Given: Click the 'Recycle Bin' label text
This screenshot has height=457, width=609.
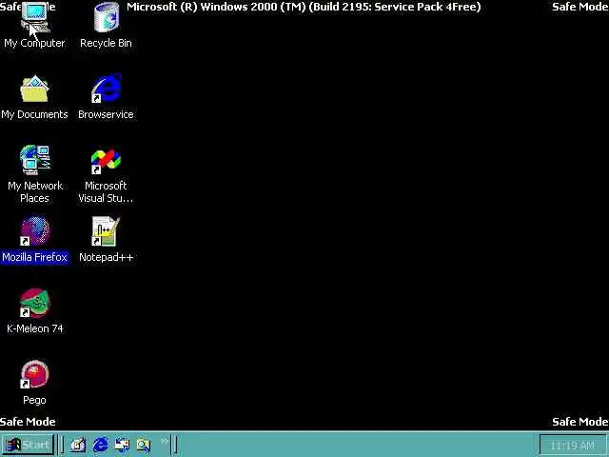Looking at the screenshot, I should click(106, 43).
